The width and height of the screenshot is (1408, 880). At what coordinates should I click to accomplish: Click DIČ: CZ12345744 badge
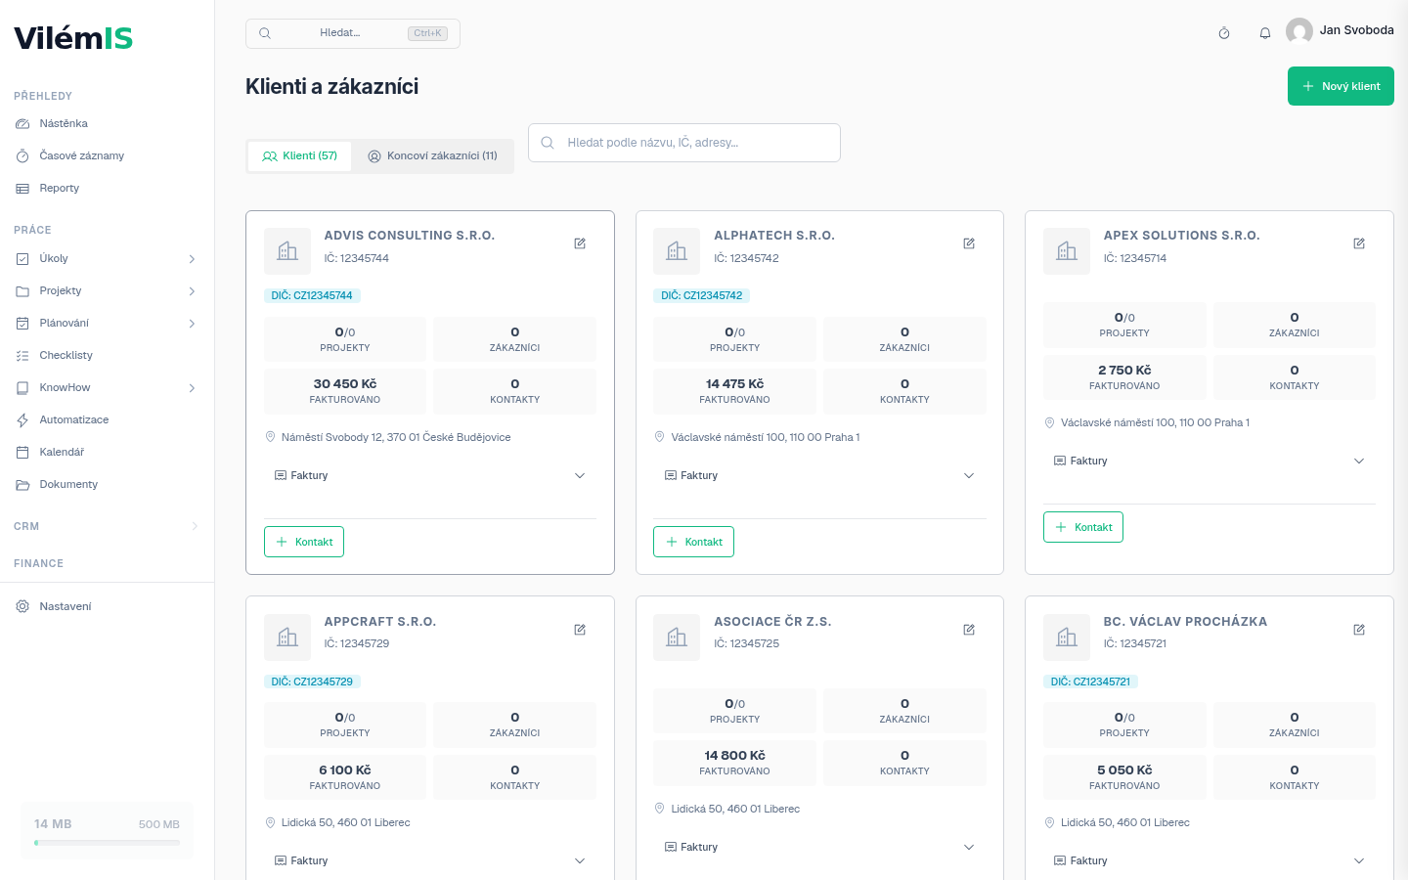tap(312, 295)
